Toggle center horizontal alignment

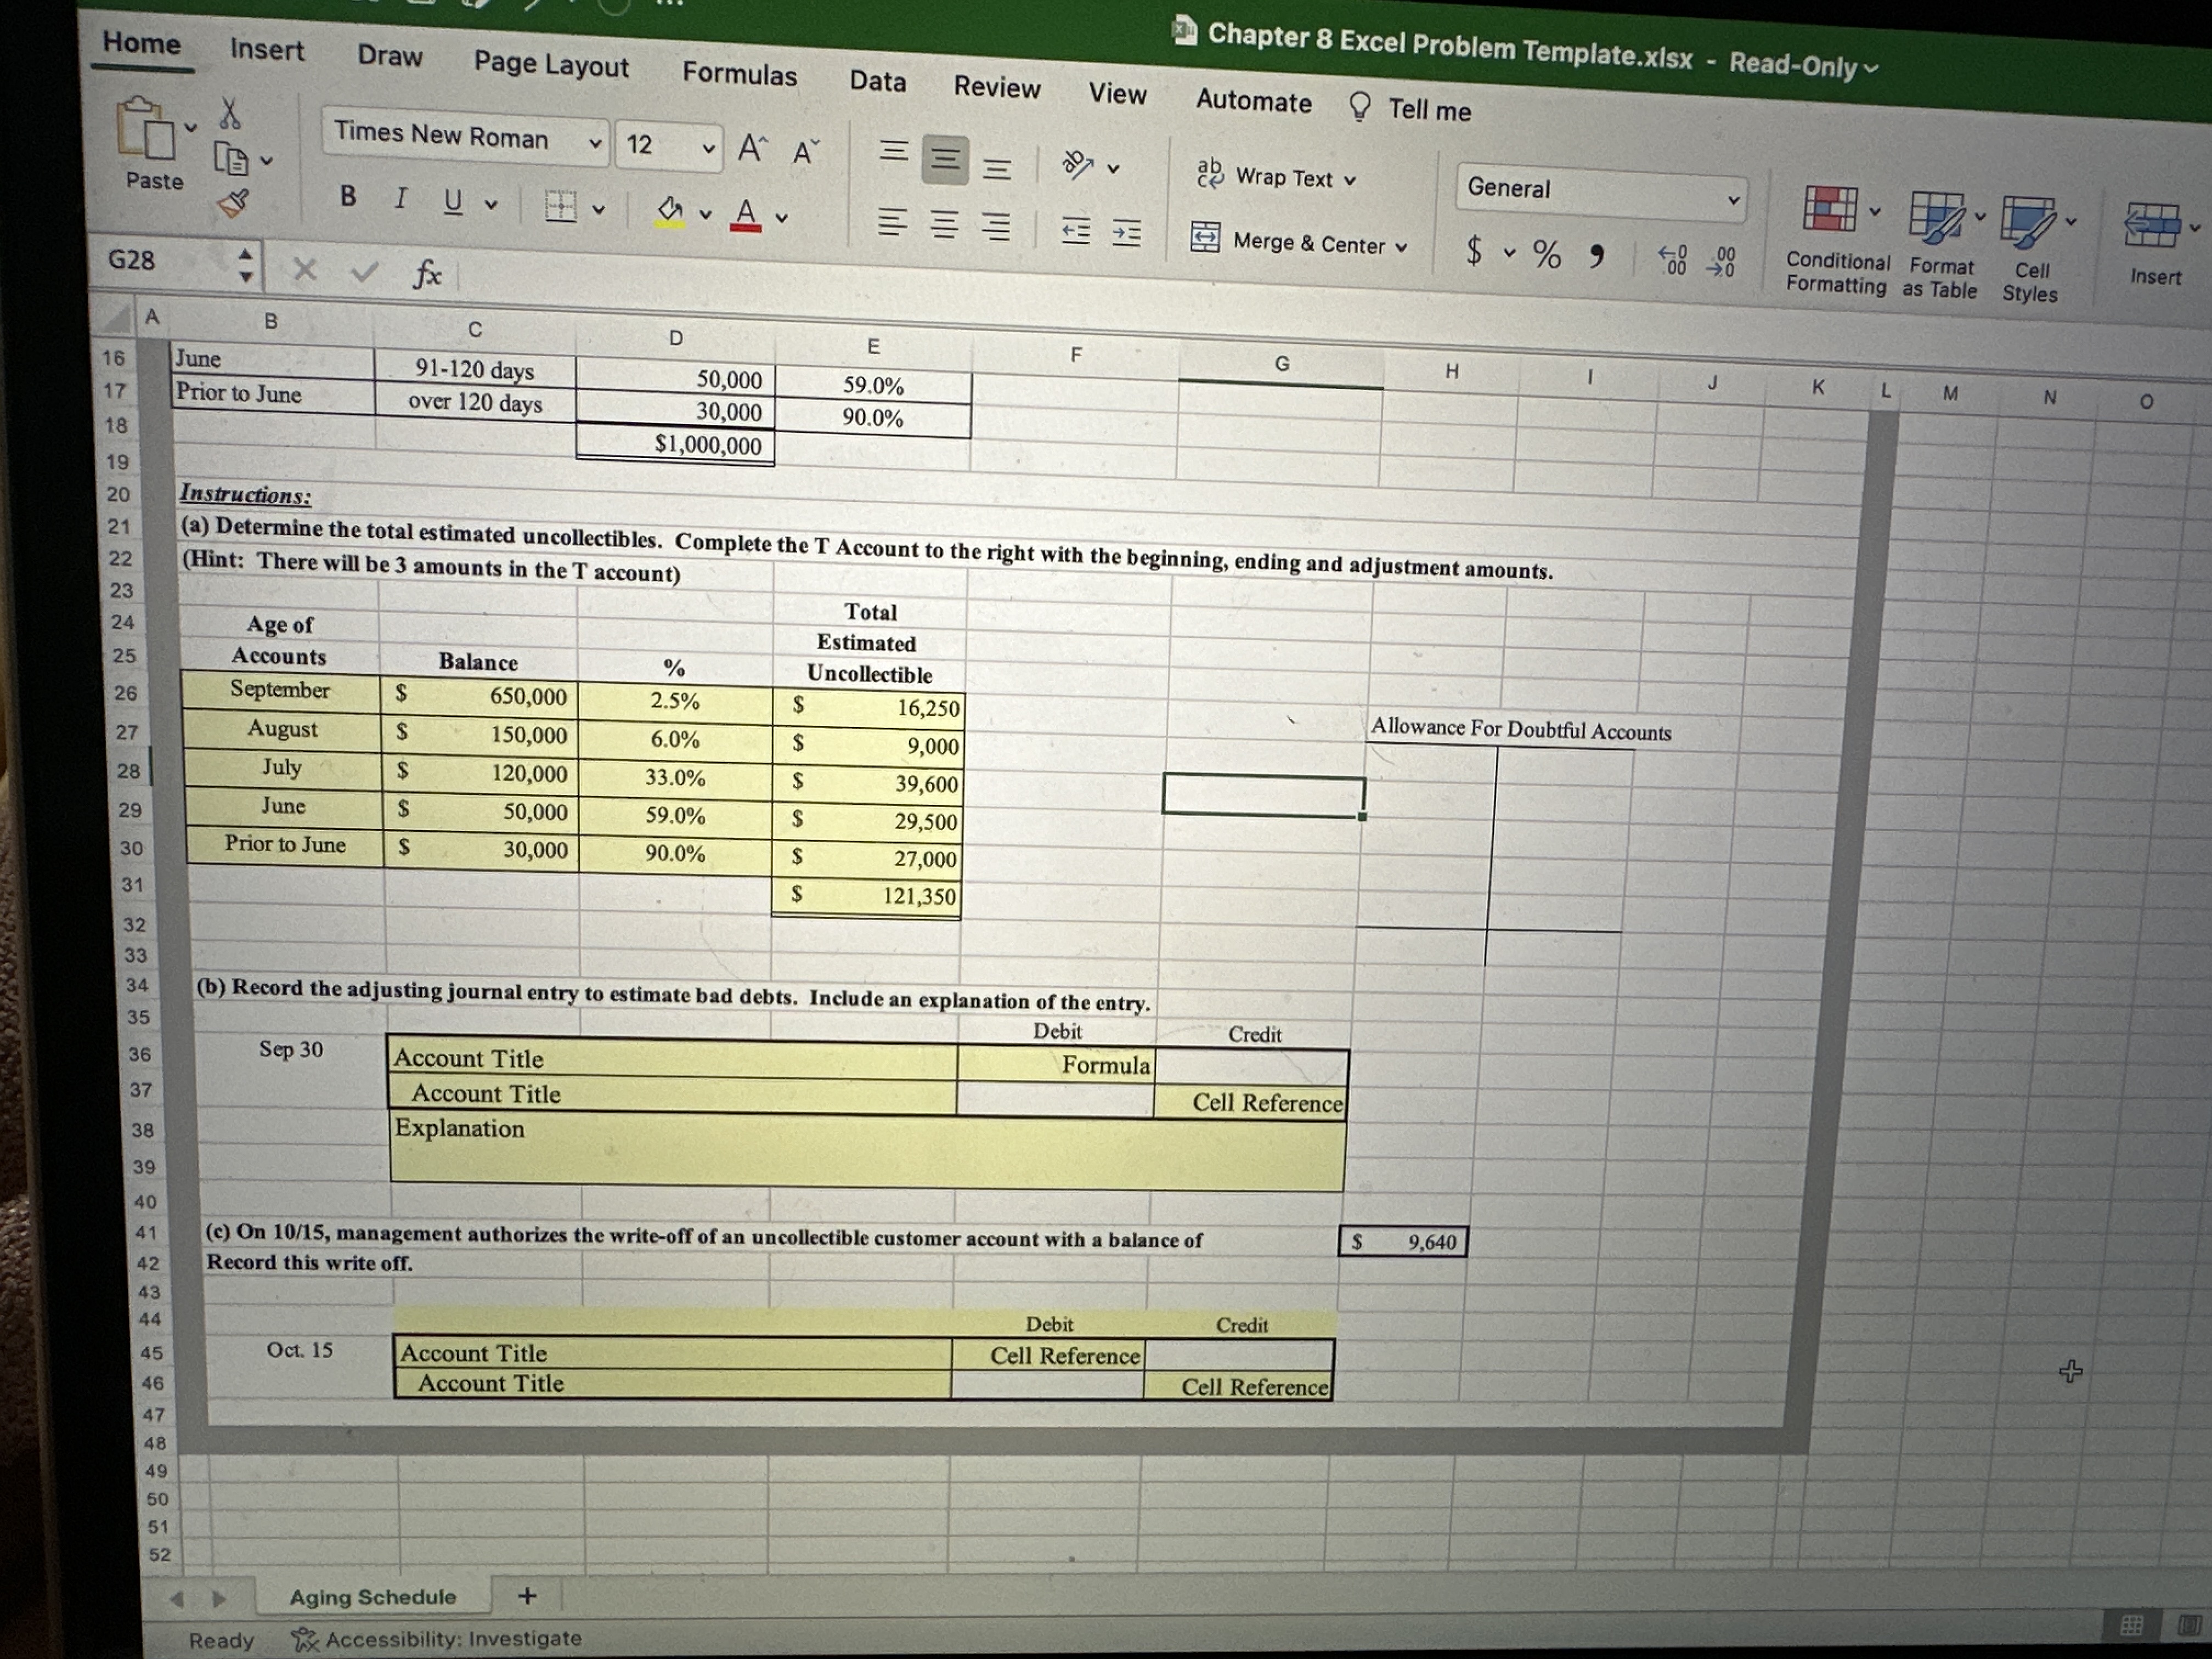(944, 226)
